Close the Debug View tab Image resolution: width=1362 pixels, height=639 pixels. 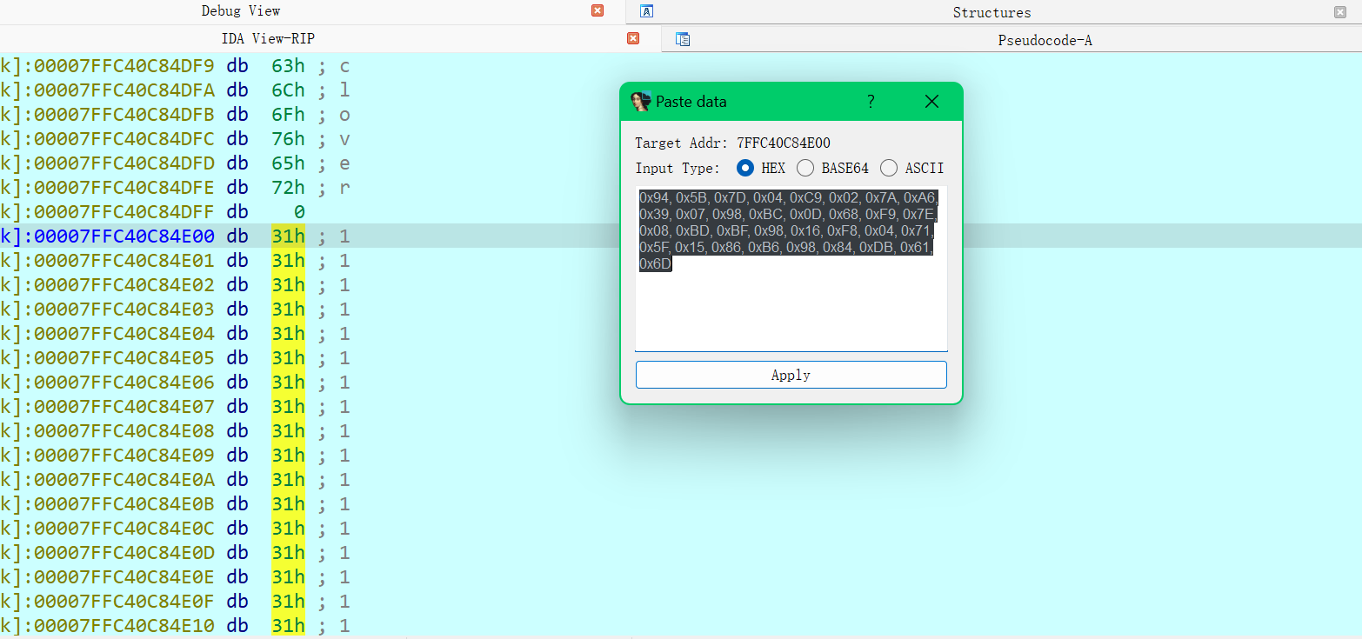pyautogui.click(x=598, y=10)
